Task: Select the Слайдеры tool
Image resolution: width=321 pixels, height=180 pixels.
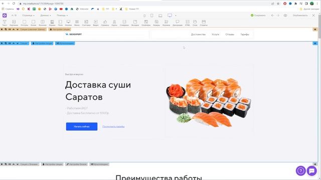Action: click(x=124, y=22)
